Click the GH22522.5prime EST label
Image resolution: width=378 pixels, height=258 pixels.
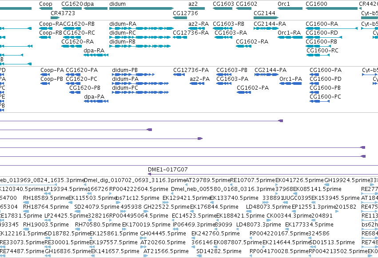167,207
